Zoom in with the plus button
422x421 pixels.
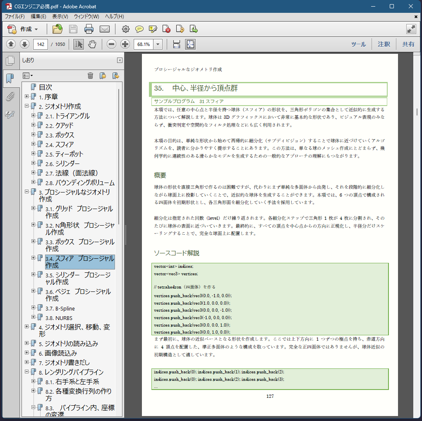(x=125, y=44)
